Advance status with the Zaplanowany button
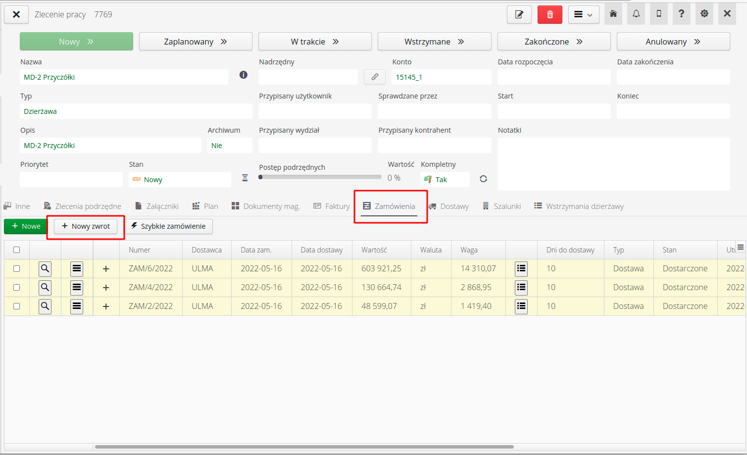This screenshot has height=455, width=747. [196, 41]
